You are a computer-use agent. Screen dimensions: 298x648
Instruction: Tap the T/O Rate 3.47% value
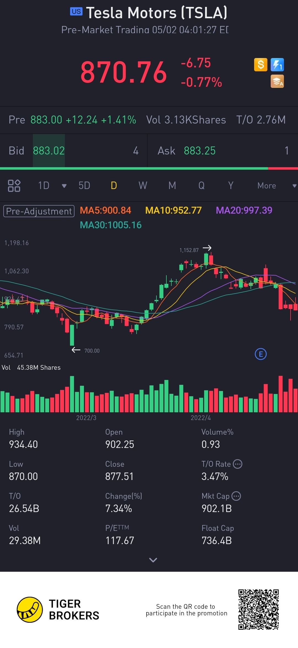tap(215, 476)
